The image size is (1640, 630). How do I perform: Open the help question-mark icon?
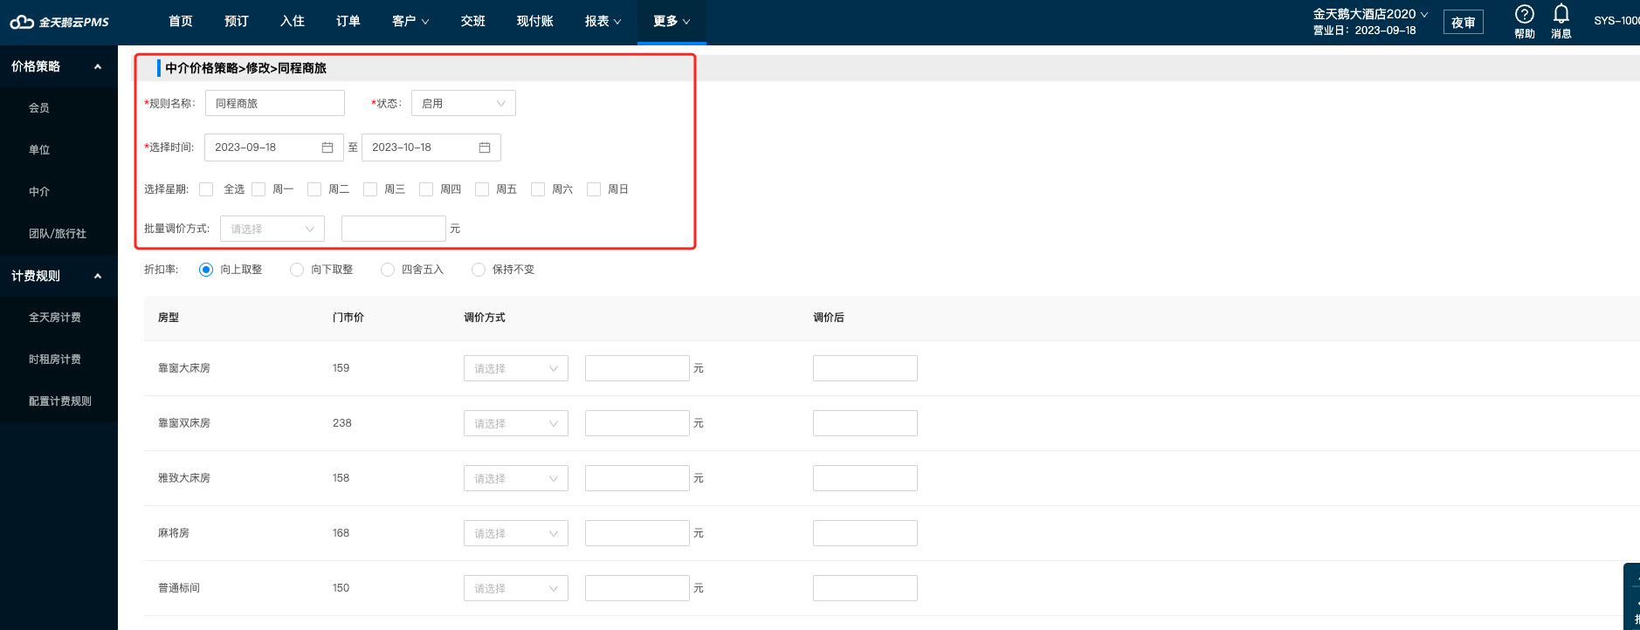coord(1524,15)
